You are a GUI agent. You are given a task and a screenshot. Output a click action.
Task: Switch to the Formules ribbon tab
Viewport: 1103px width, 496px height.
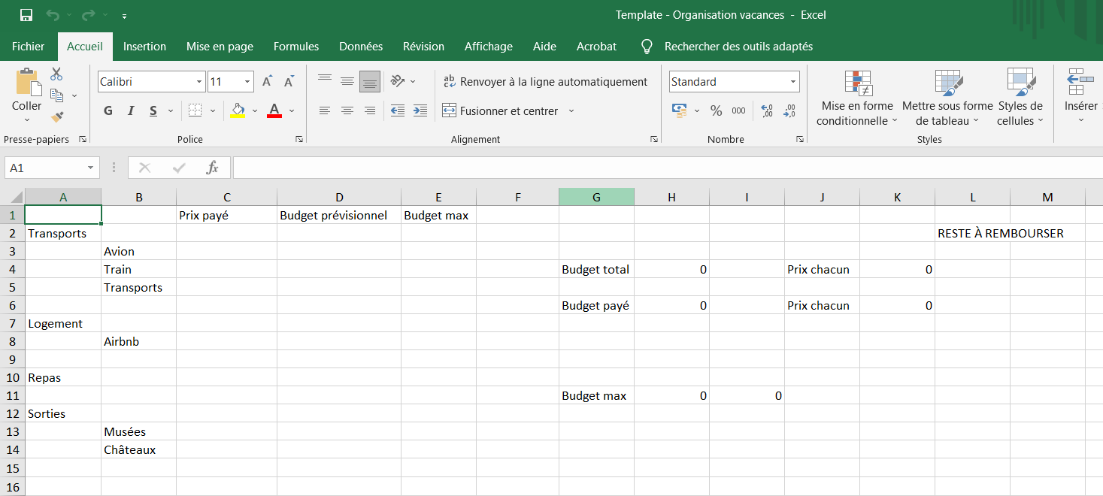[x=295, y=46]
